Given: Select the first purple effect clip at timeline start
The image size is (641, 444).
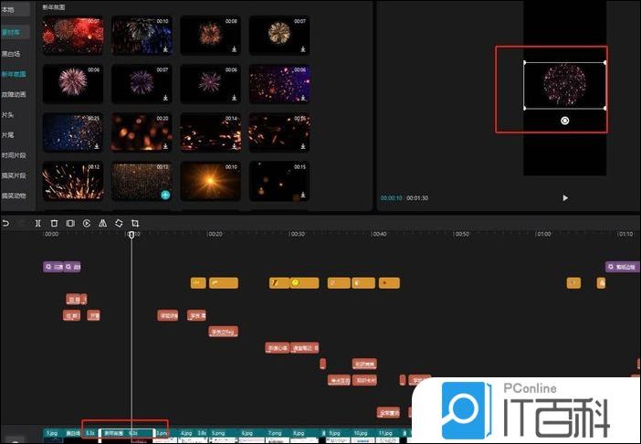Looking at the screenshot, I should point(53,267).
